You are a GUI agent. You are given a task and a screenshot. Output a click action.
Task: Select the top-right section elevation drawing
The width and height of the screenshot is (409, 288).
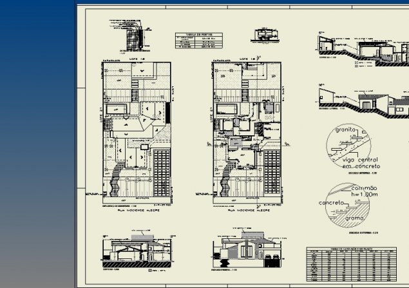(362, 48)
